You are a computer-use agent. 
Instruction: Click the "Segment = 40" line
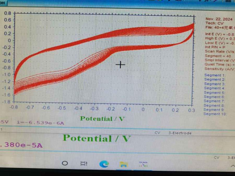click(218, 56)
